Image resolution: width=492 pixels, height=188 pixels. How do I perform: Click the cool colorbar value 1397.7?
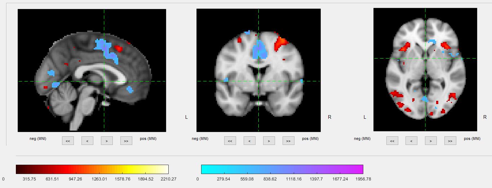317,179
